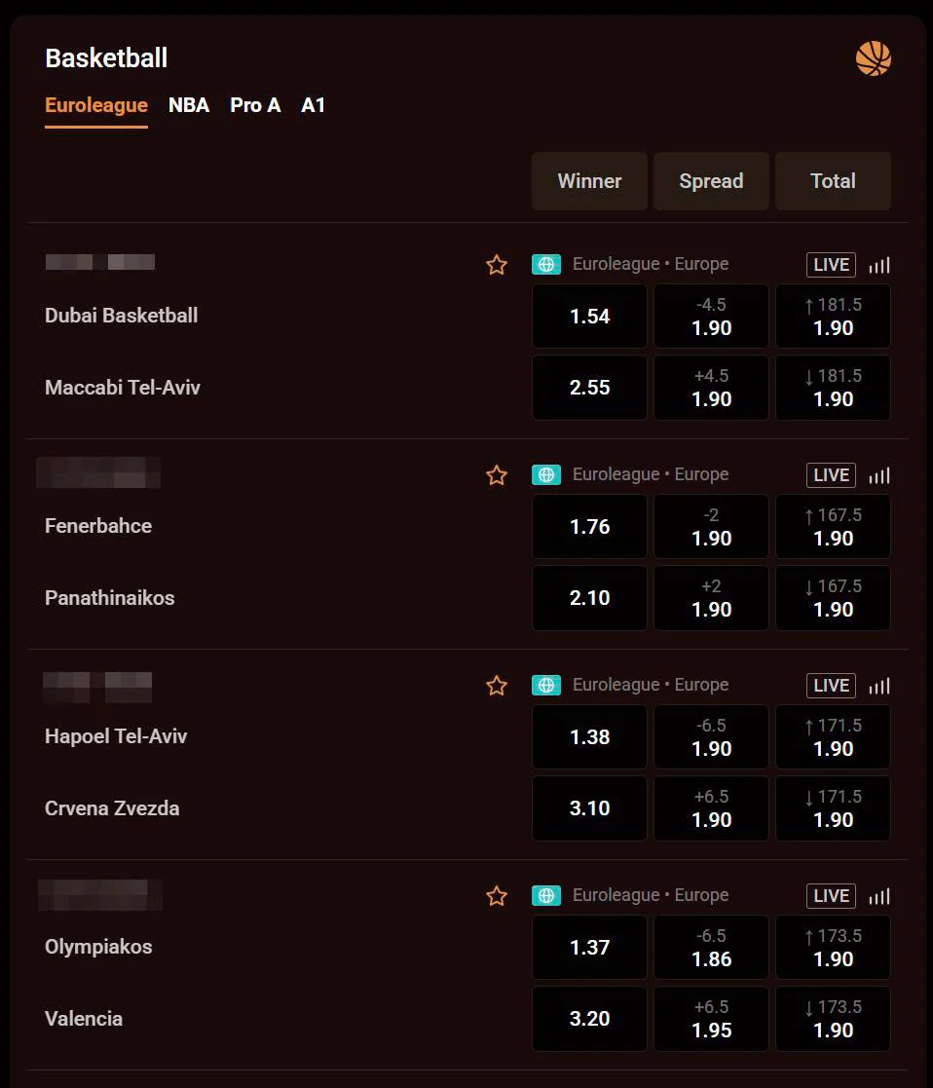Click LIVE badge for Olympiakos match
This screenshot has width=933, height=1088.
pyautogui.click(x=831, y=896)
